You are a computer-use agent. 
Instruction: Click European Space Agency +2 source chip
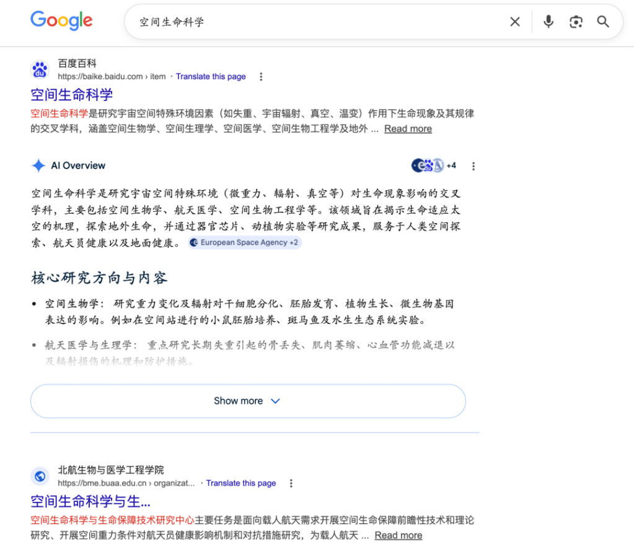(245, 243)
